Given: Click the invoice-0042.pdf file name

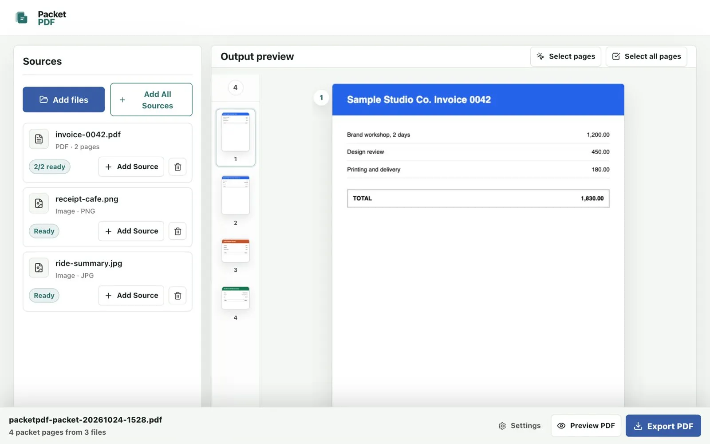Looking at the screenshot, I should click(88, 135).
